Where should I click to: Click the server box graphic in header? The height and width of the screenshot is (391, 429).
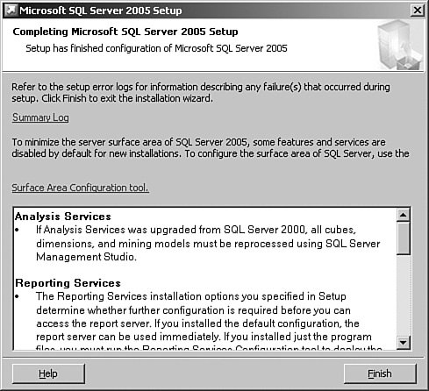(400, 45)
